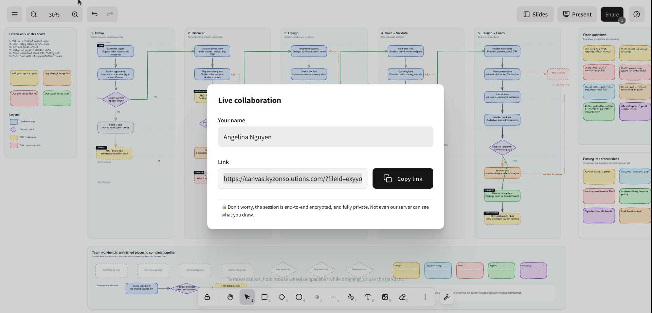
Task: Reset zoom via 30% indicator
Action: (x=54, y=14)
